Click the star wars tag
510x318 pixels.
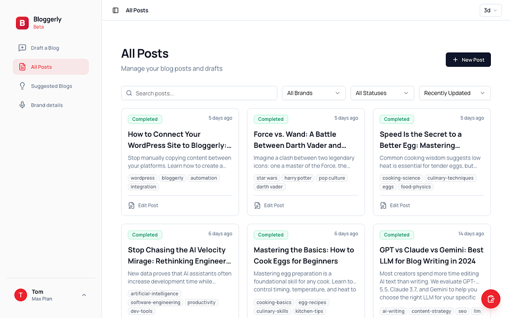267,178
